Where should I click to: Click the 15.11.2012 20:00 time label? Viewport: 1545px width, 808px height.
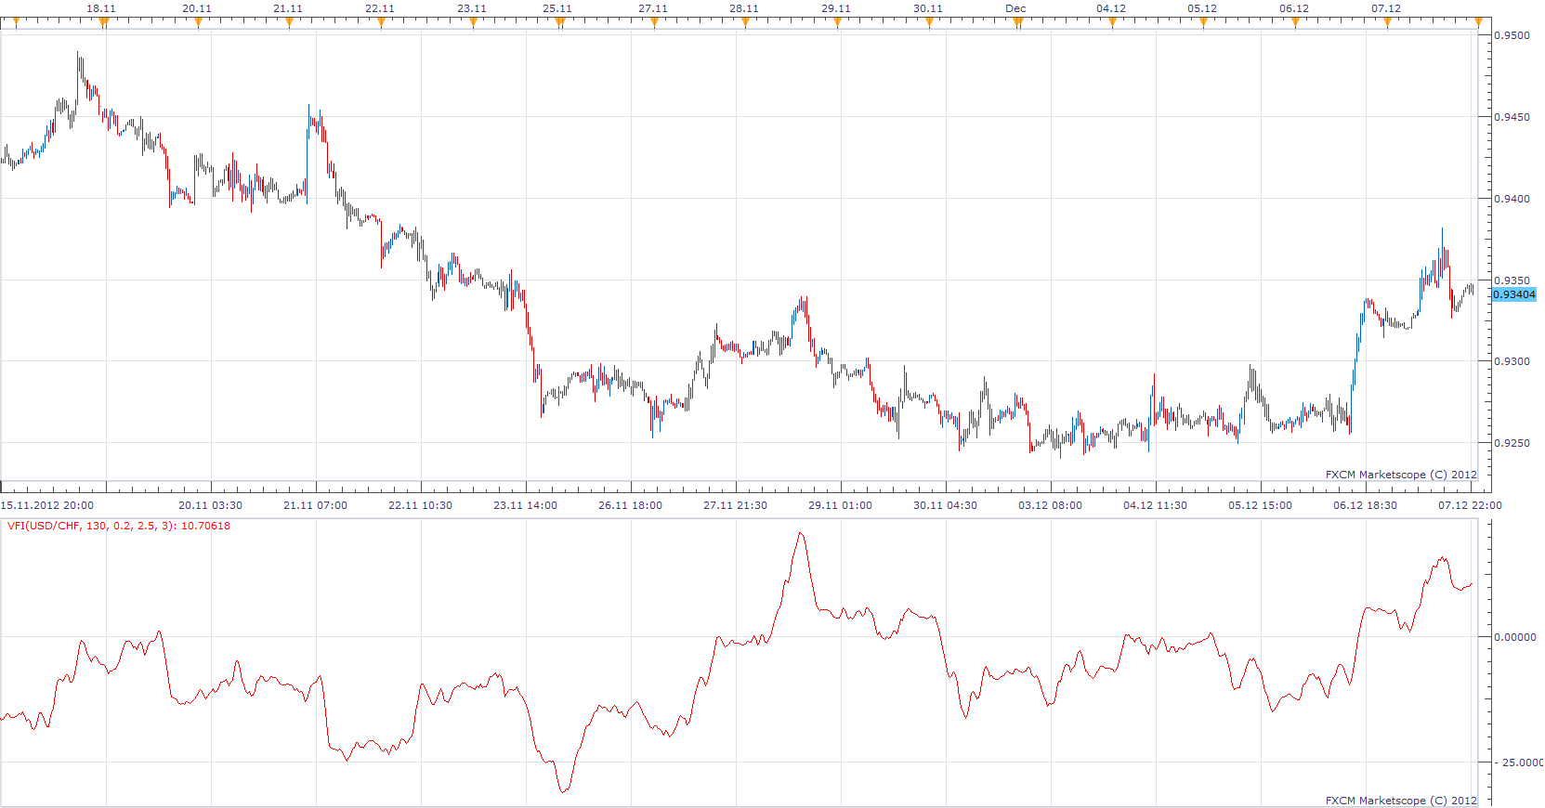(47, 505)
